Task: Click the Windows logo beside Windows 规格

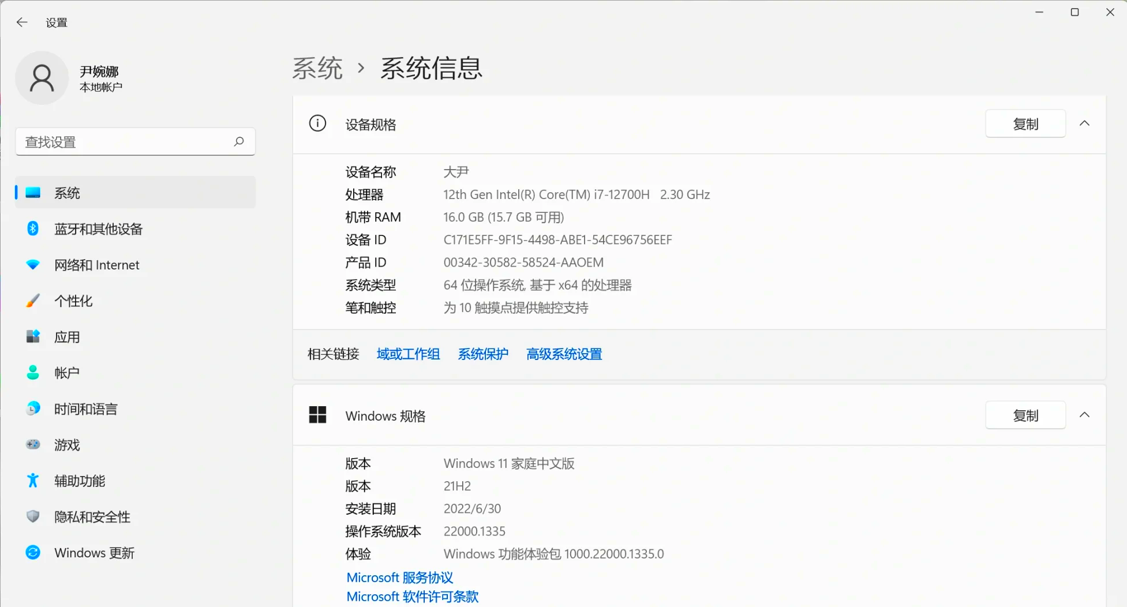Action: click(317, 415)
